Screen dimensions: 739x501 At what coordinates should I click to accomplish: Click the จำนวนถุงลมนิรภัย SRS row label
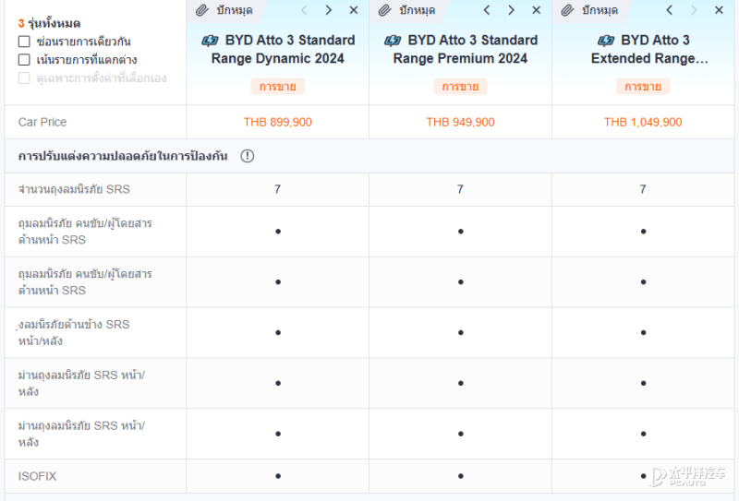[x=74, y=189]
